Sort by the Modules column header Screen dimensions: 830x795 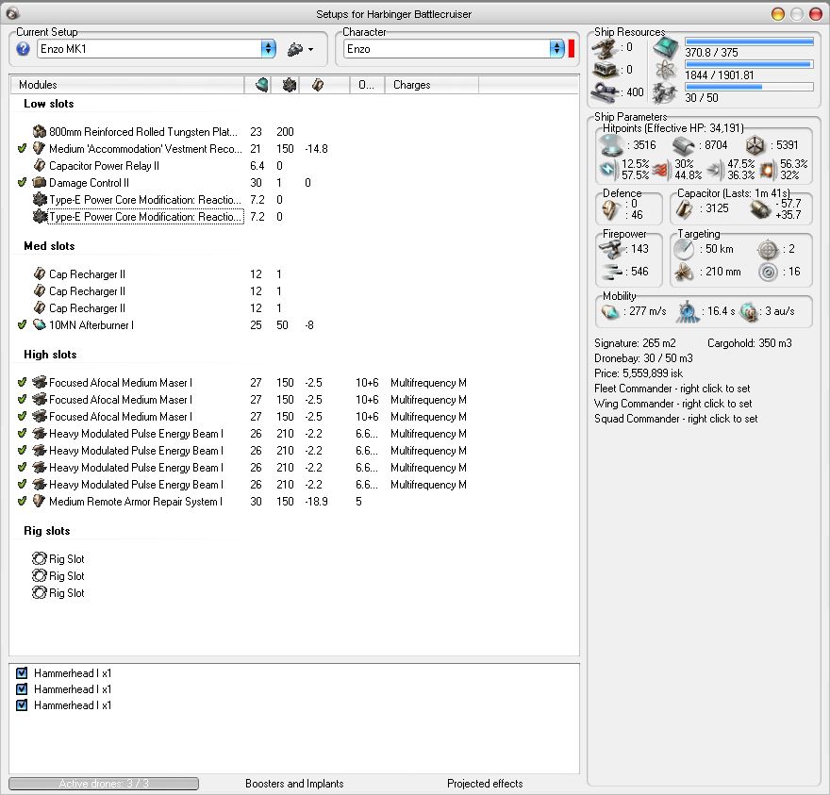point(127,85)
